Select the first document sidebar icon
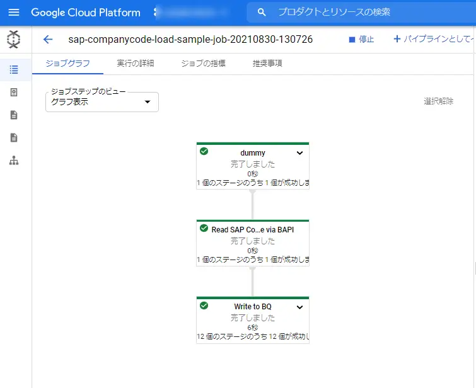 click(14, 115)
